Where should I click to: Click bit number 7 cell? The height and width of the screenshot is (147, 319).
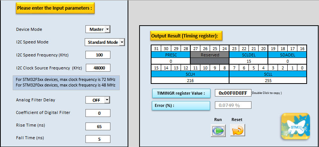click(x=234, y=68)
